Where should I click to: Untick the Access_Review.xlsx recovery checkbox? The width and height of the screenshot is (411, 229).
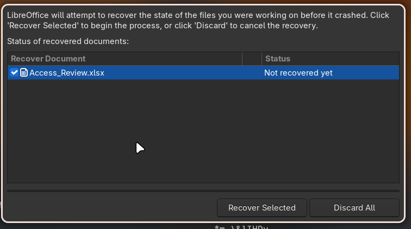pyautogui.click(x=14, y=72)
